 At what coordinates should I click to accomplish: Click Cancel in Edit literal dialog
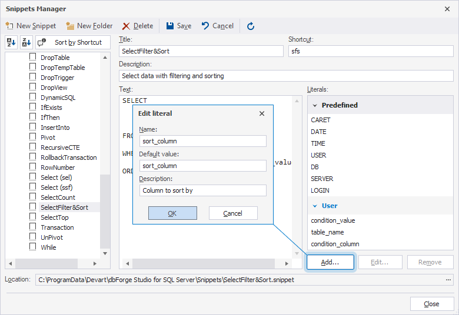(x=233, y=213)
